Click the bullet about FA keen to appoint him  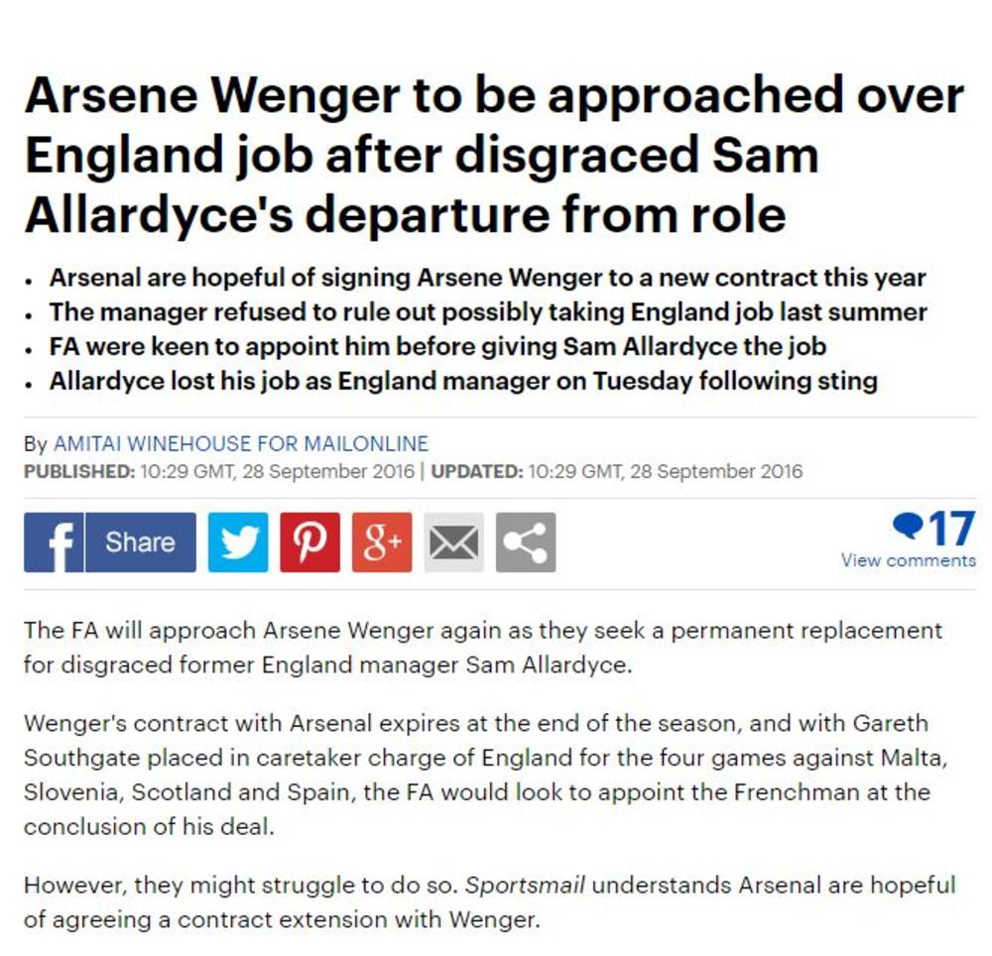coord(437,347)
